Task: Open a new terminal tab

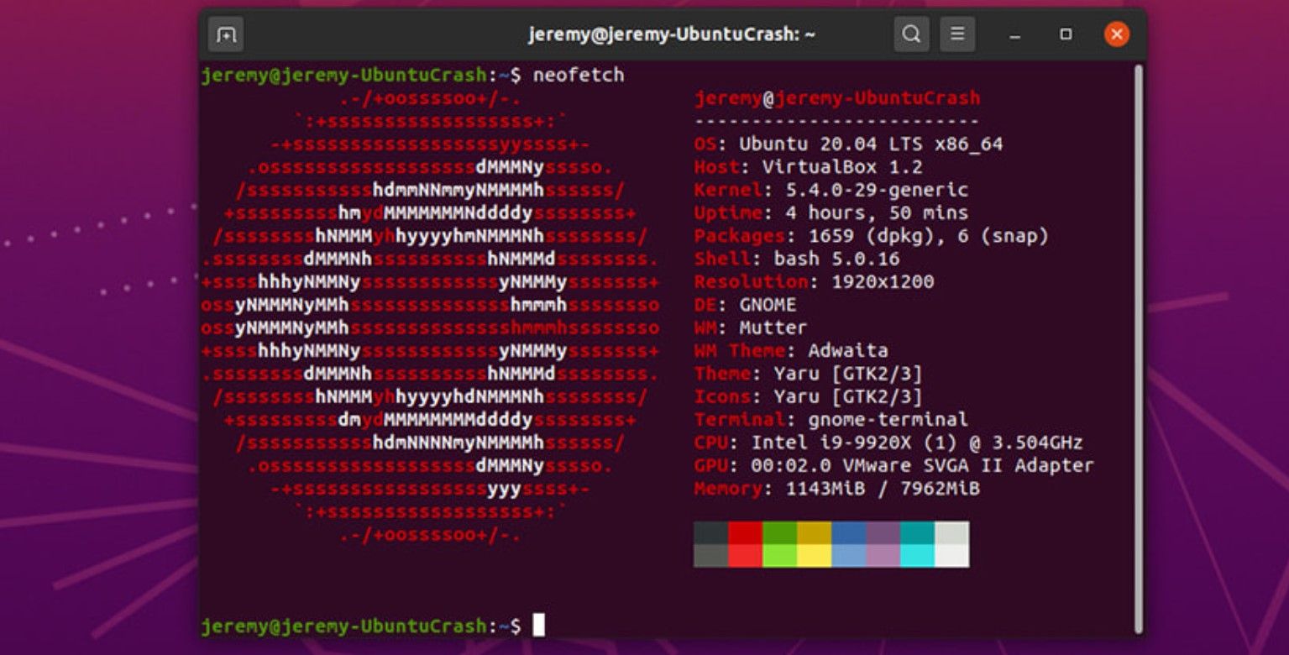Action: (x=226, y=34)
